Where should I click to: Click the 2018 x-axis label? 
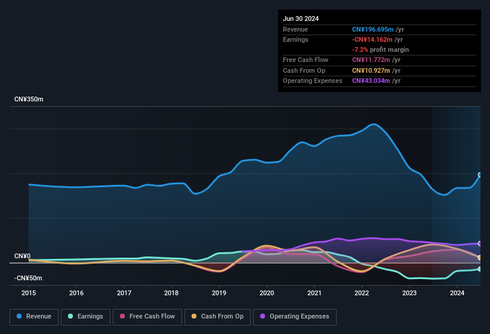(171, 293)
